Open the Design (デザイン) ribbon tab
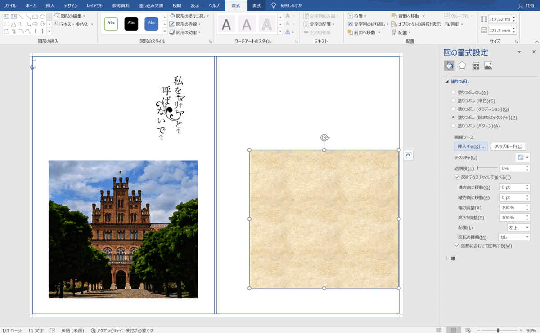 pyautogui.click(x=70, y=5)
